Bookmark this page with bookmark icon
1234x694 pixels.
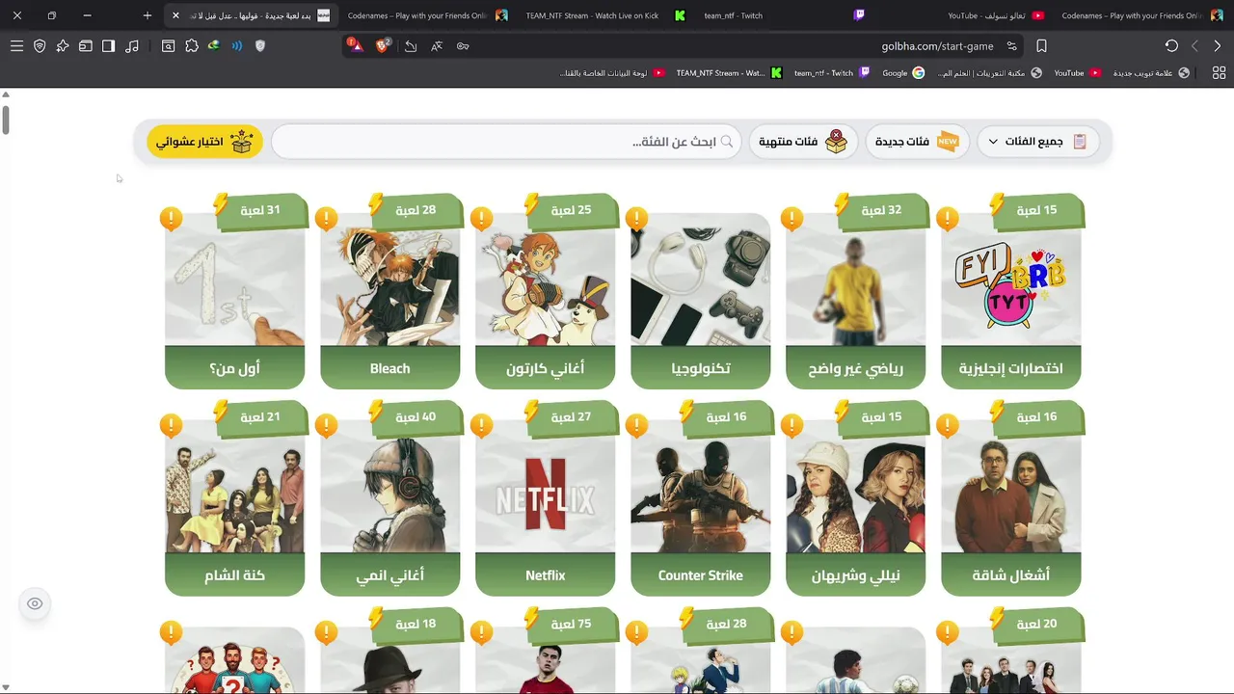click(1041, 46)
